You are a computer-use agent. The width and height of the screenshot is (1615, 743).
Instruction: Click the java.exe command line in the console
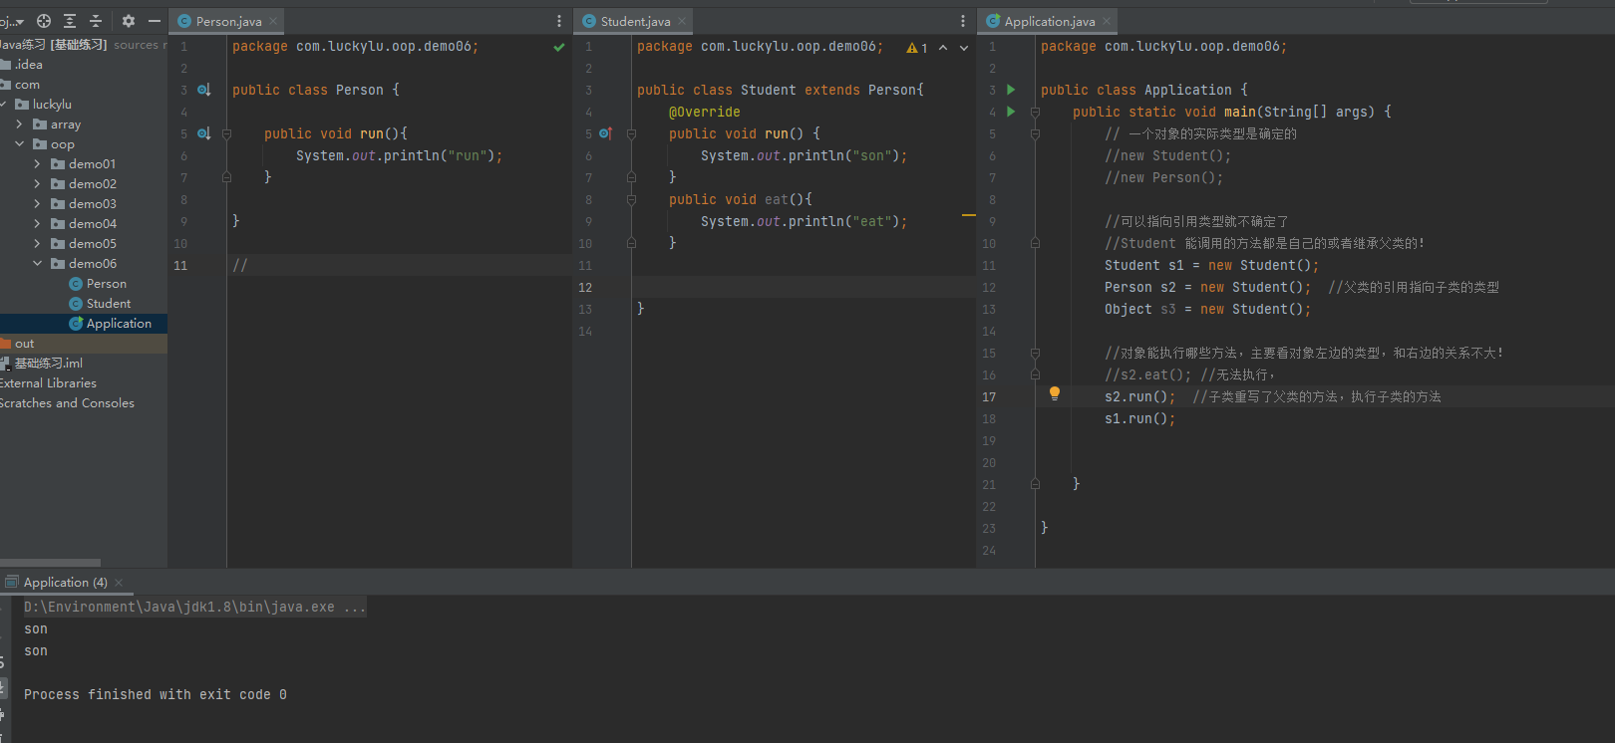point(194,608)
